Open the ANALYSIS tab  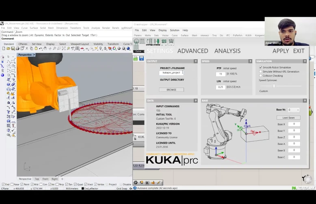pos(227,51)
